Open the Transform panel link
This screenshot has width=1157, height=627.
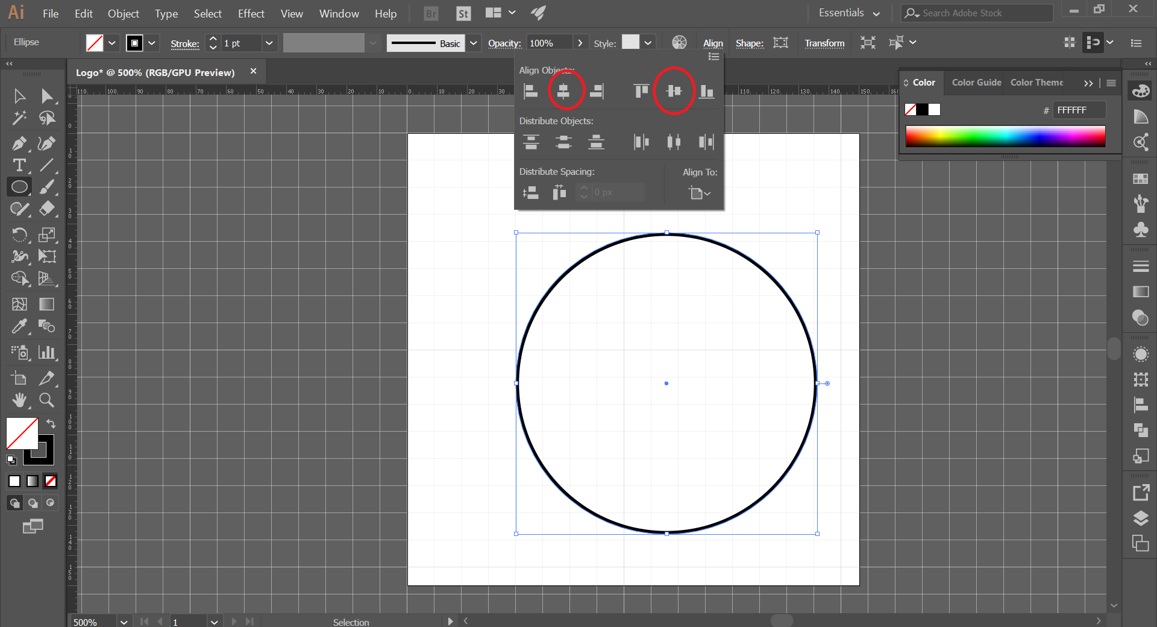tap(824, 43)
